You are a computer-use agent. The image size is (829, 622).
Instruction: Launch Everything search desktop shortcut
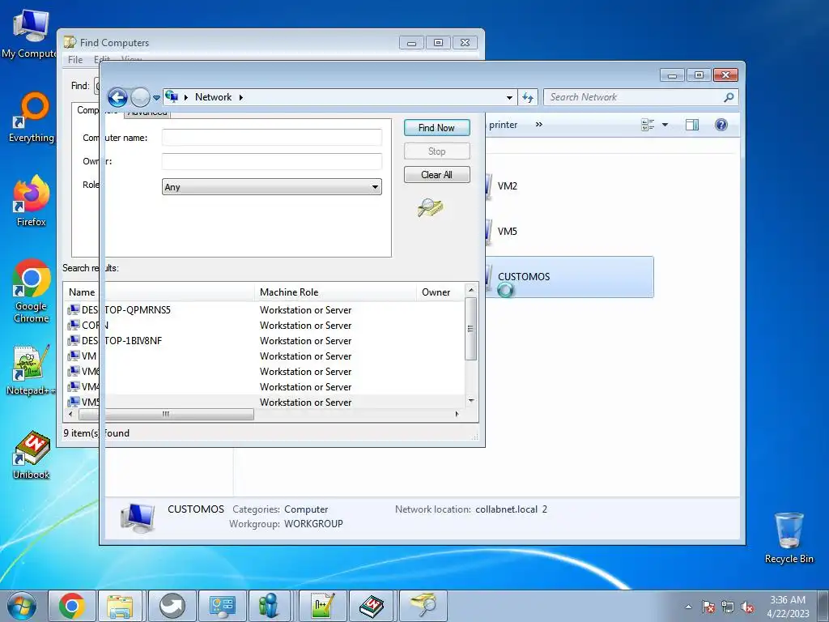[32, 117]
